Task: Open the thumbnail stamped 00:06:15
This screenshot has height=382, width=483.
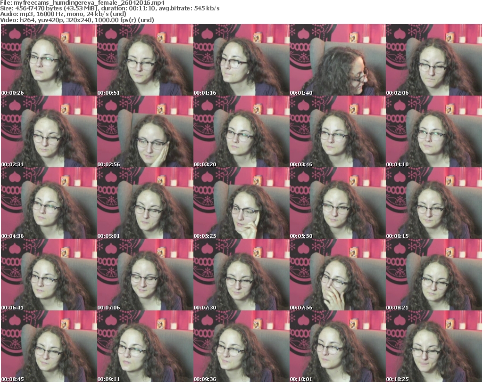Action: point(434,203)
